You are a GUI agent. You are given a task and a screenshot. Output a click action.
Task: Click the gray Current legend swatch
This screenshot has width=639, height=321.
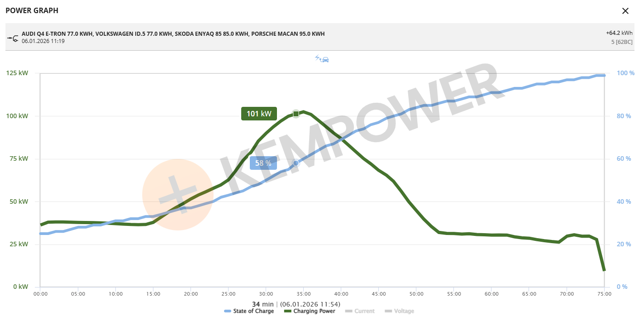click(x=348, y=311)
